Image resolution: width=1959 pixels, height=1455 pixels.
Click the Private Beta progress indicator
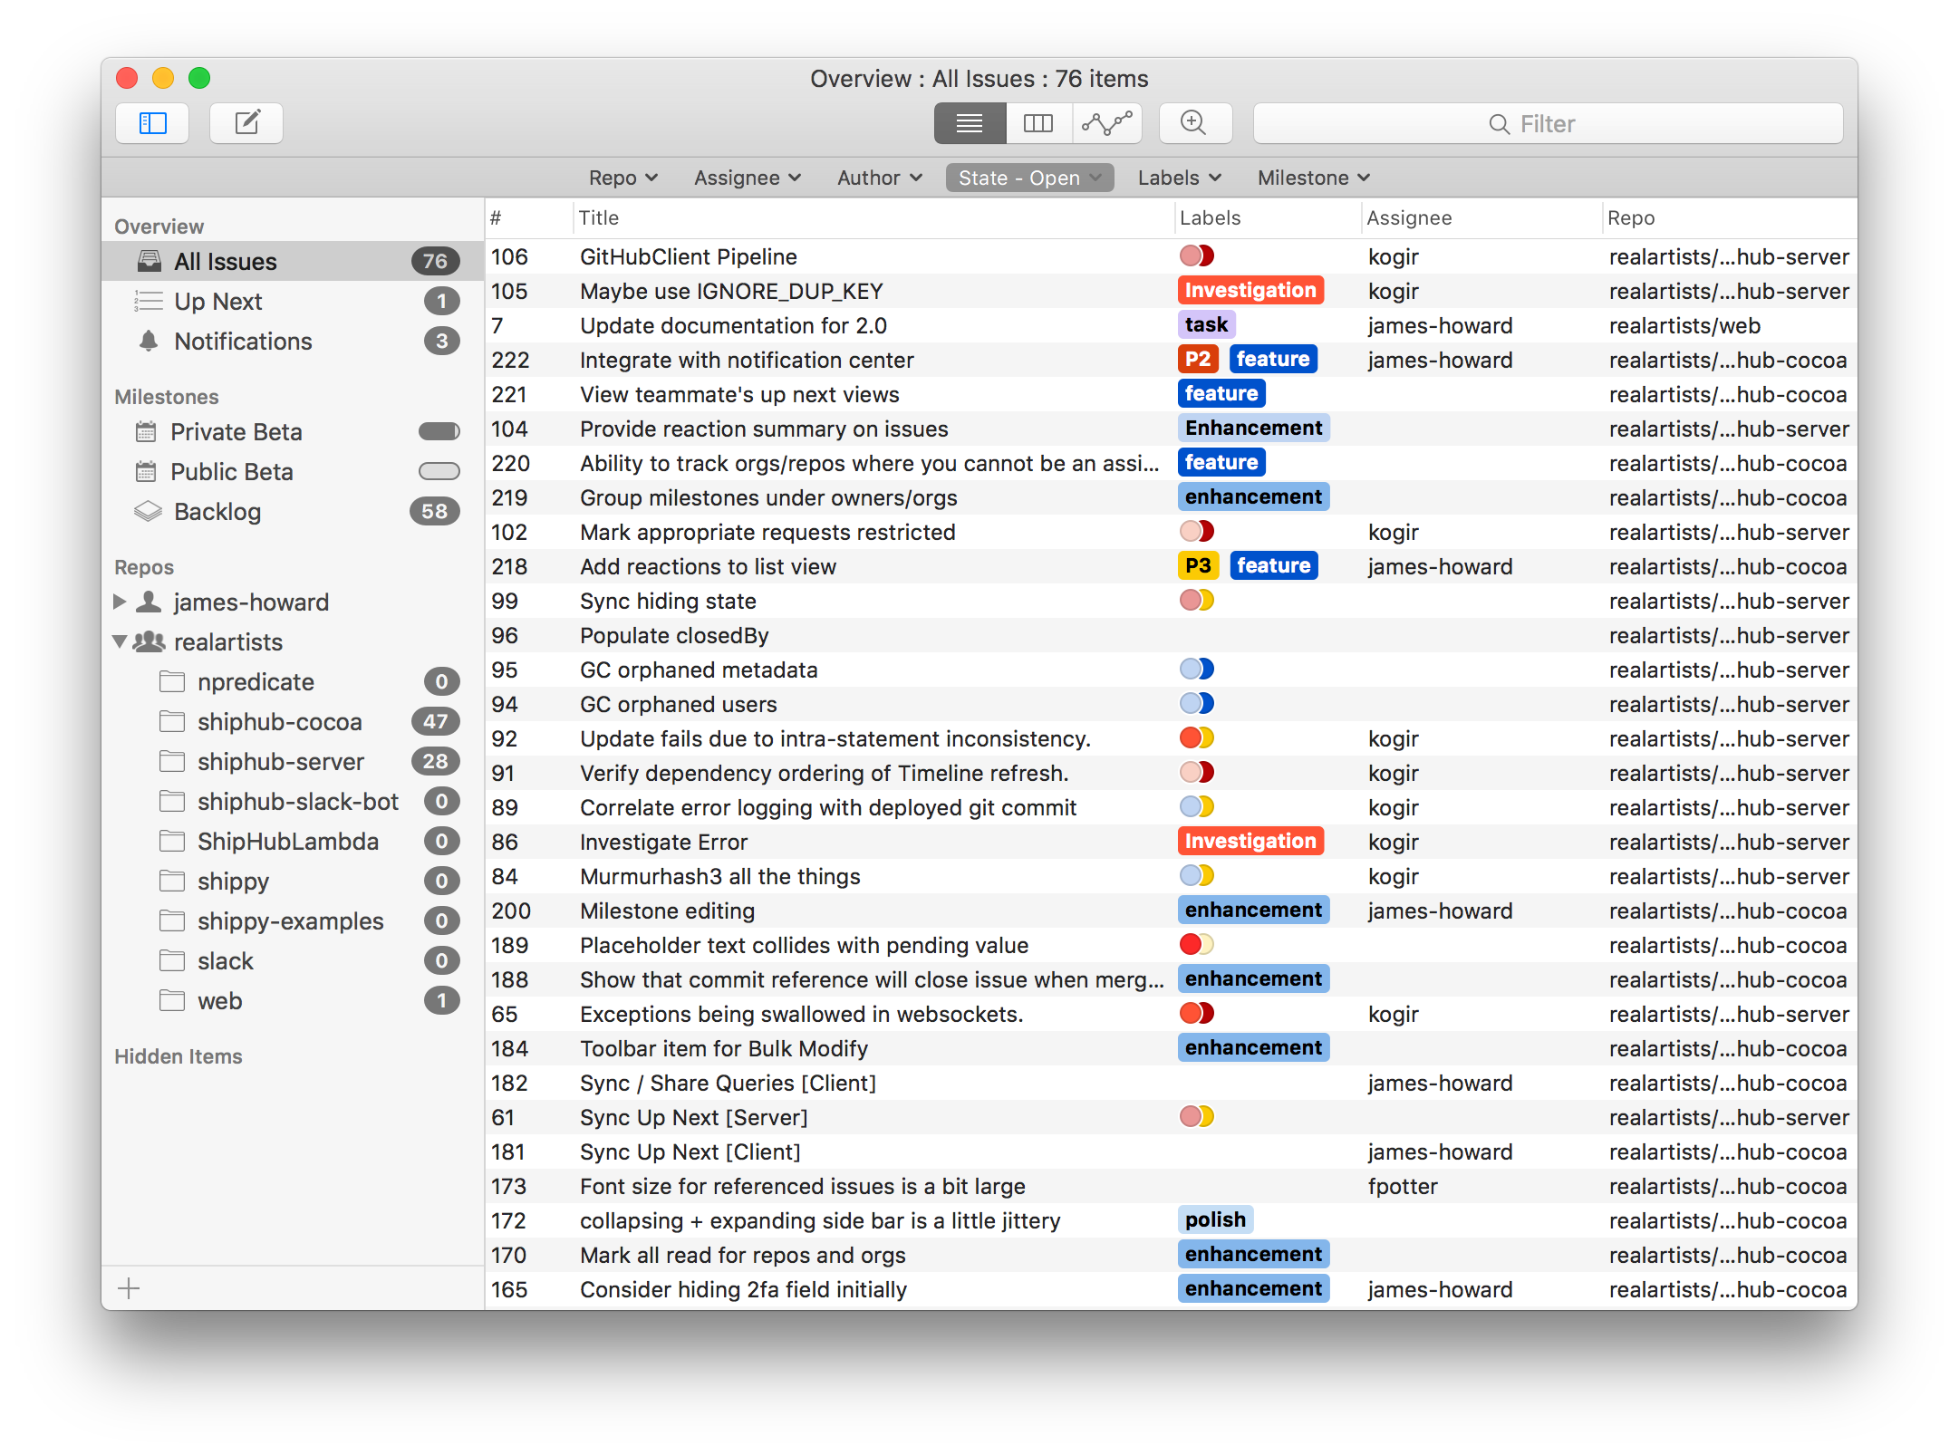(x=439, y=431)
